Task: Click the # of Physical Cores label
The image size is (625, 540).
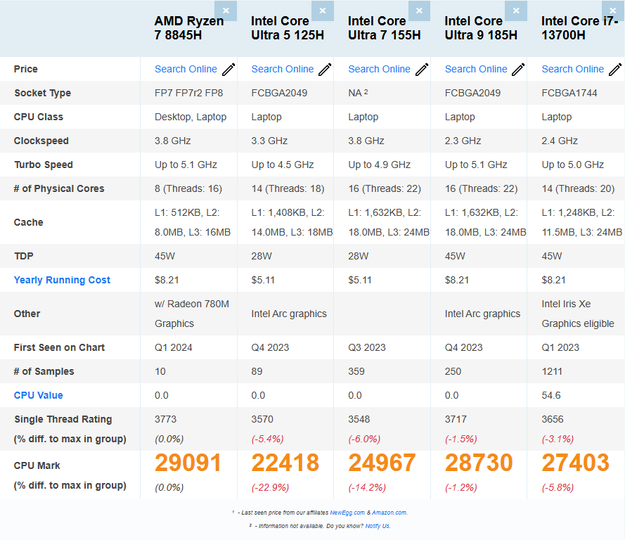Action: (59, 188)
